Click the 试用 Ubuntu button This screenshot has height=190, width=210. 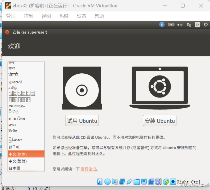[x=82, y=121]
